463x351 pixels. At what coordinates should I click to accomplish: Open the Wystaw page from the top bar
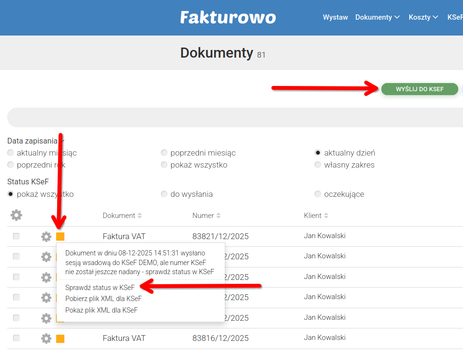click(x=335, y=17)
